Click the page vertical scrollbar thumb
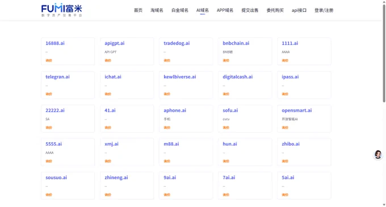 click(384, 53)
